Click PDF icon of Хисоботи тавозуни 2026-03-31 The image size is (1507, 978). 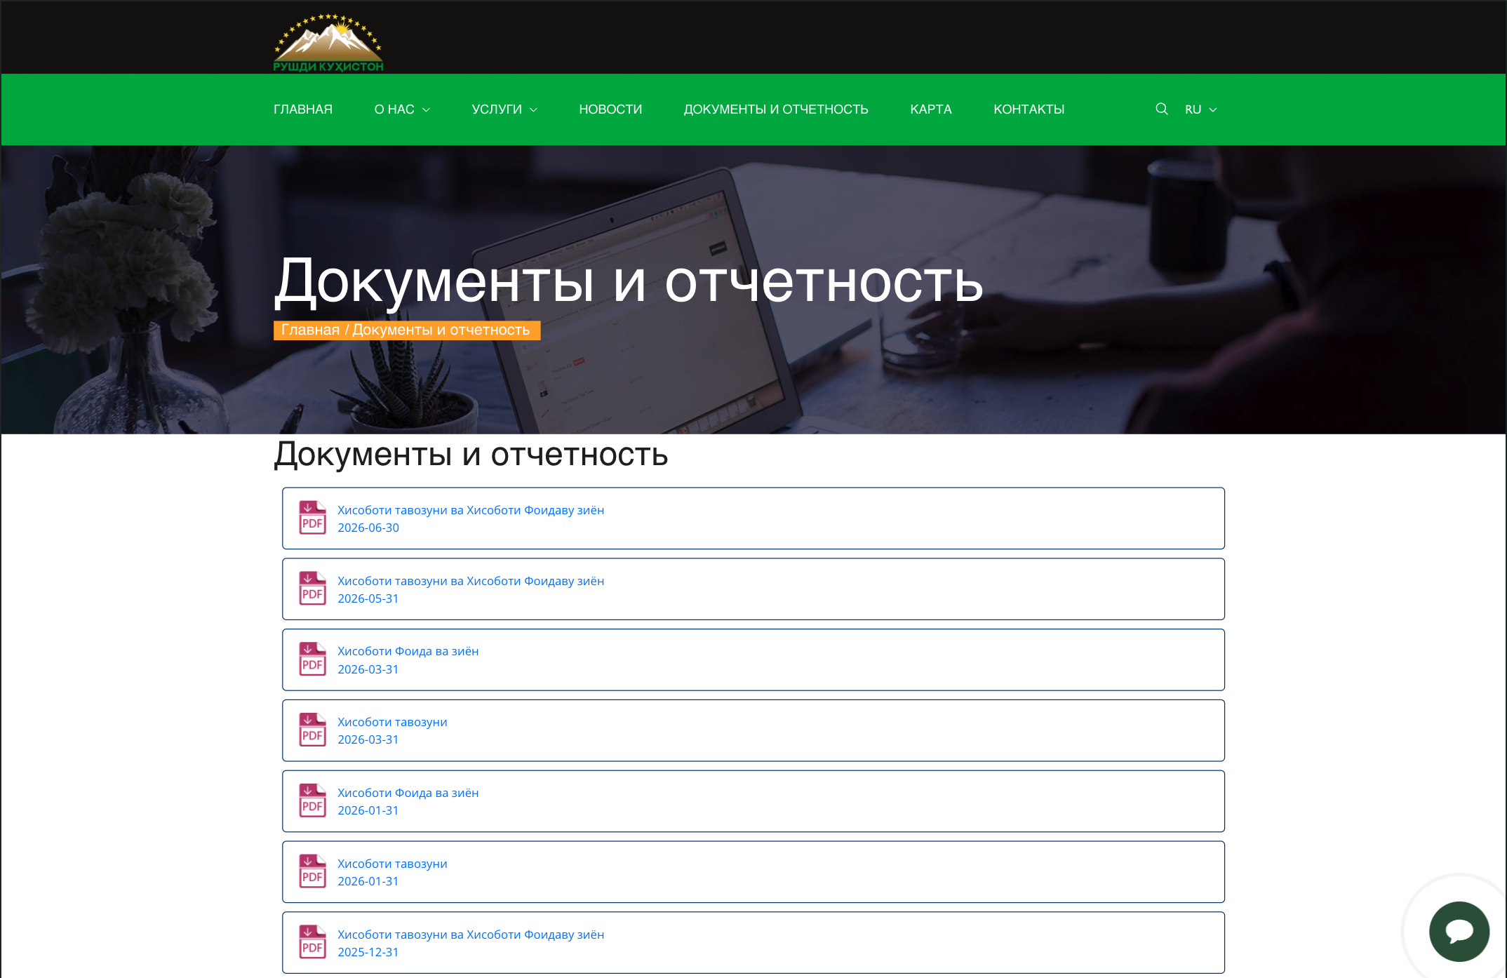(312, 730)
